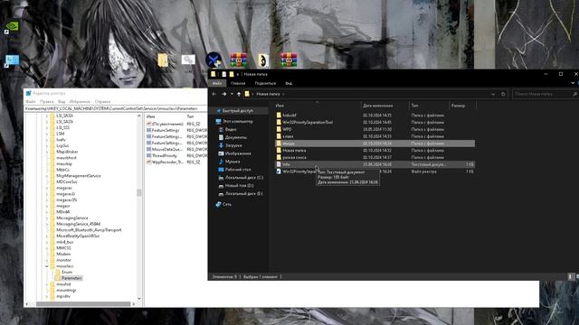Viewport: 579px width, 325px height.
Task: Open the left WinRAR archive icon on desktop
Action: coord(239,60)
